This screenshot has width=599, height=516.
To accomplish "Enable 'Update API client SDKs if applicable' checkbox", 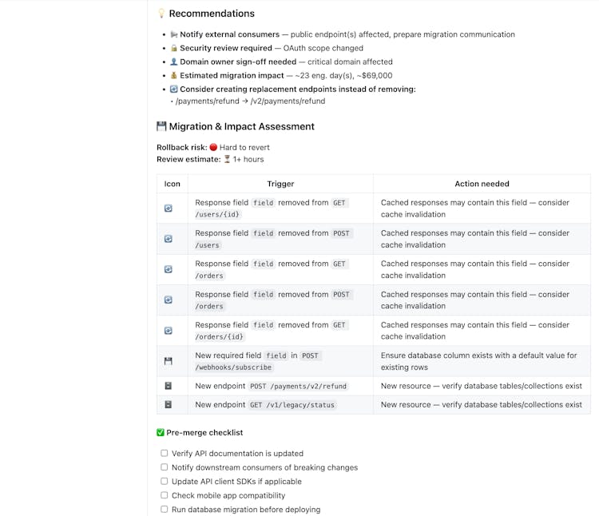I will tap(165, 481).
